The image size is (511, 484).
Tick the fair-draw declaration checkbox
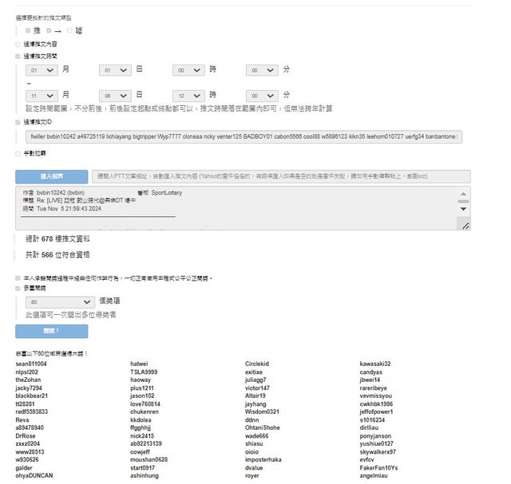18,277
